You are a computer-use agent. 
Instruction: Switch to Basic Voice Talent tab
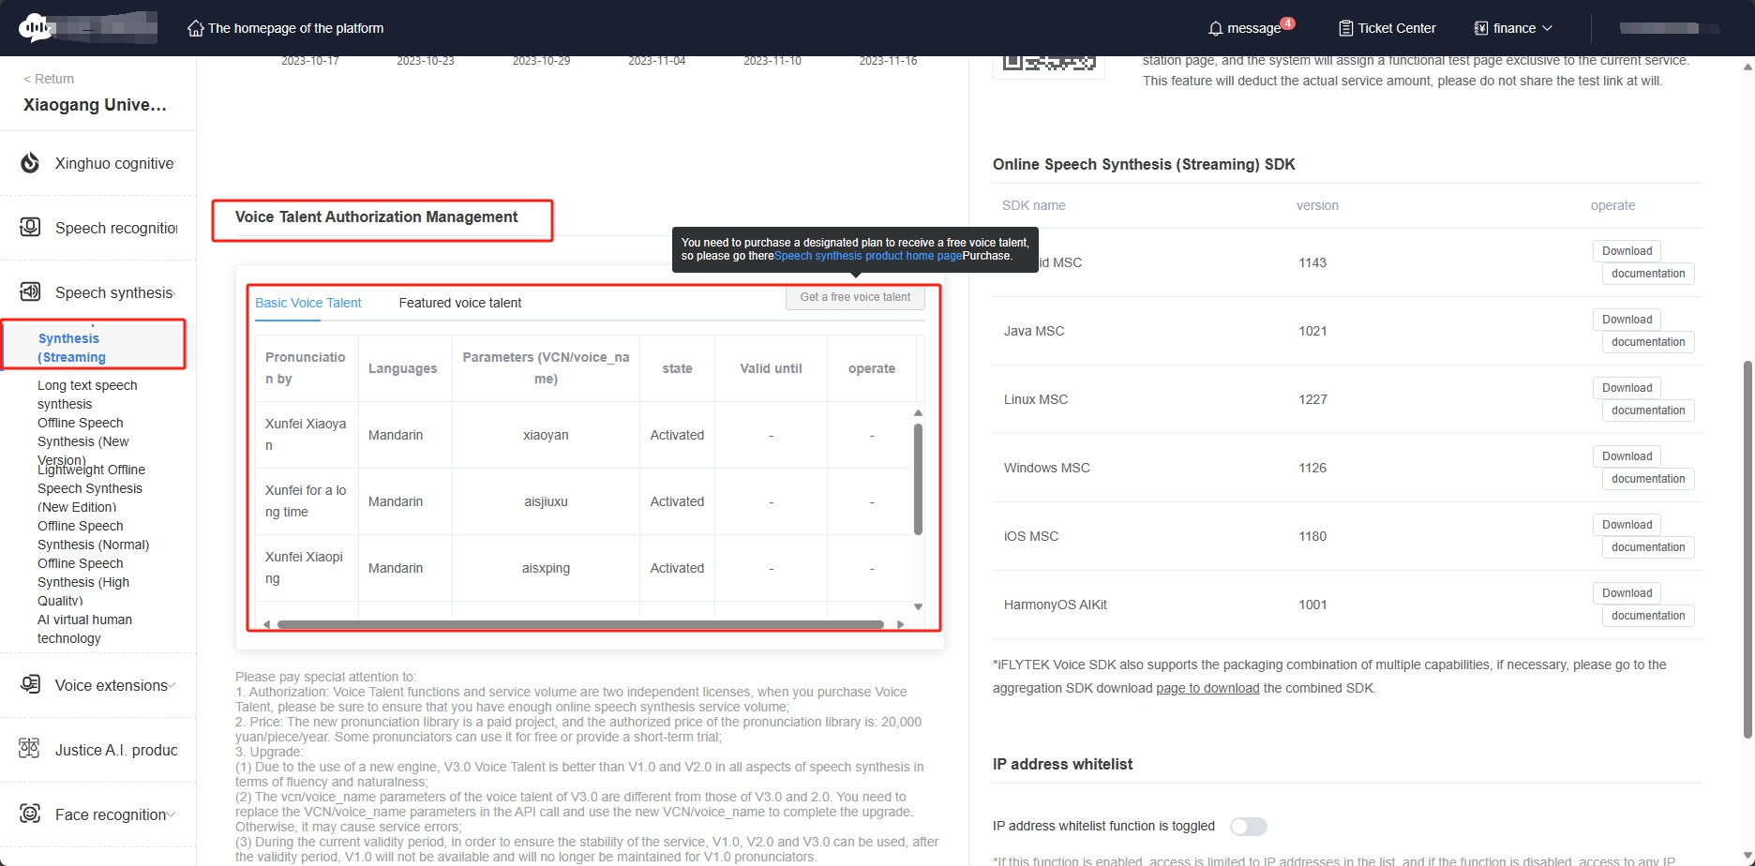[x=307, y=303]
